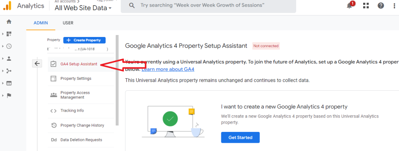This screenshot has width=399, height=151.
Task: Click the help question mark icon
Action: 381,5
